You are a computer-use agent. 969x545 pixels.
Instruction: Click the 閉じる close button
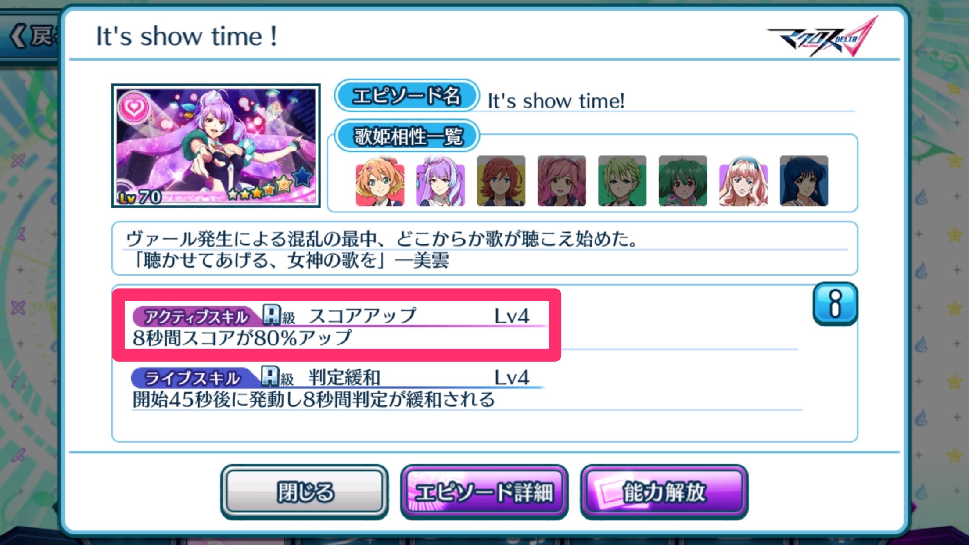pos(305,492)
